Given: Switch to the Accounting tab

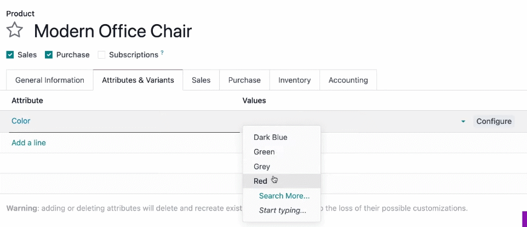Looking at the screenshot, I should click(x=348, y=80).
